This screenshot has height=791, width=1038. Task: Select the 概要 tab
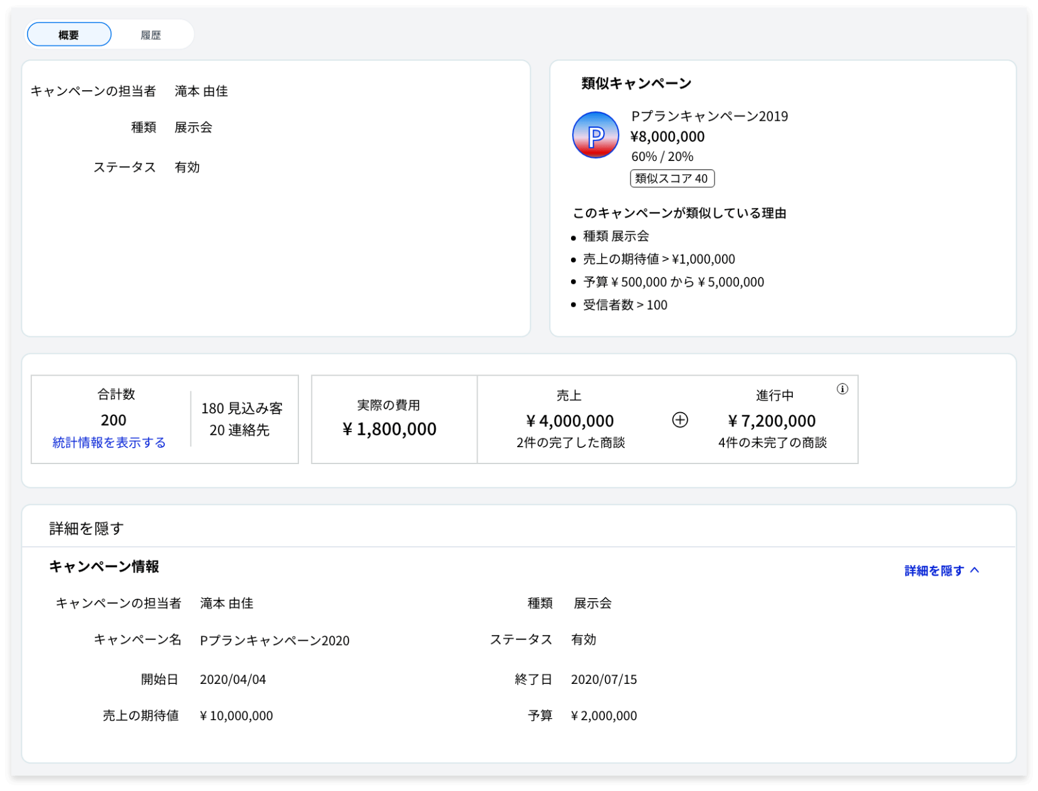(x=69, y=34)
